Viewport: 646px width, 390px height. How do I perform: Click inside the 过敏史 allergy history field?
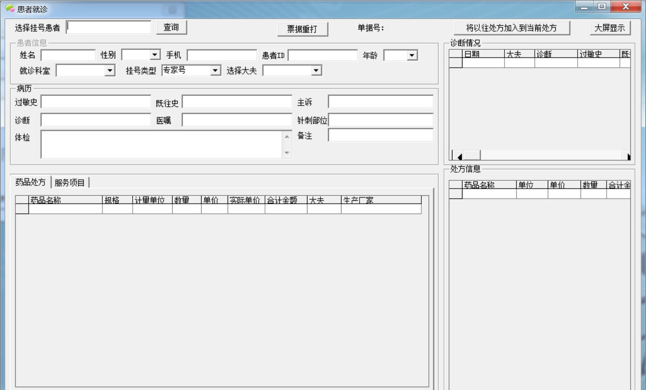coord(95,102)
